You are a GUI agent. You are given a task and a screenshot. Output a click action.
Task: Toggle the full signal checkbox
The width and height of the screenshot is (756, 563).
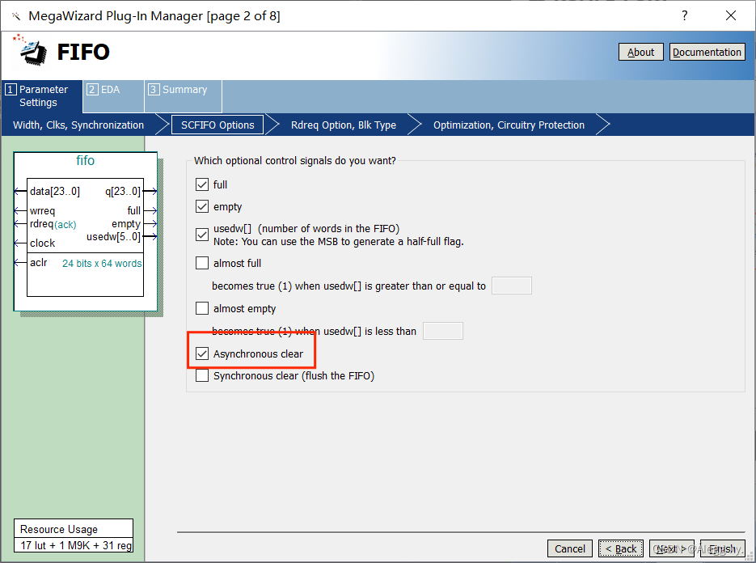coord(202,184)
